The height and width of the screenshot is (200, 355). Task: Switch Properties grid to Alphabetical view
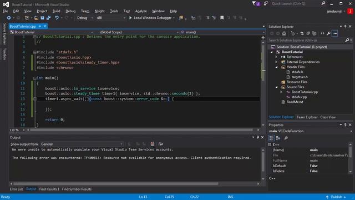[278, 138]
